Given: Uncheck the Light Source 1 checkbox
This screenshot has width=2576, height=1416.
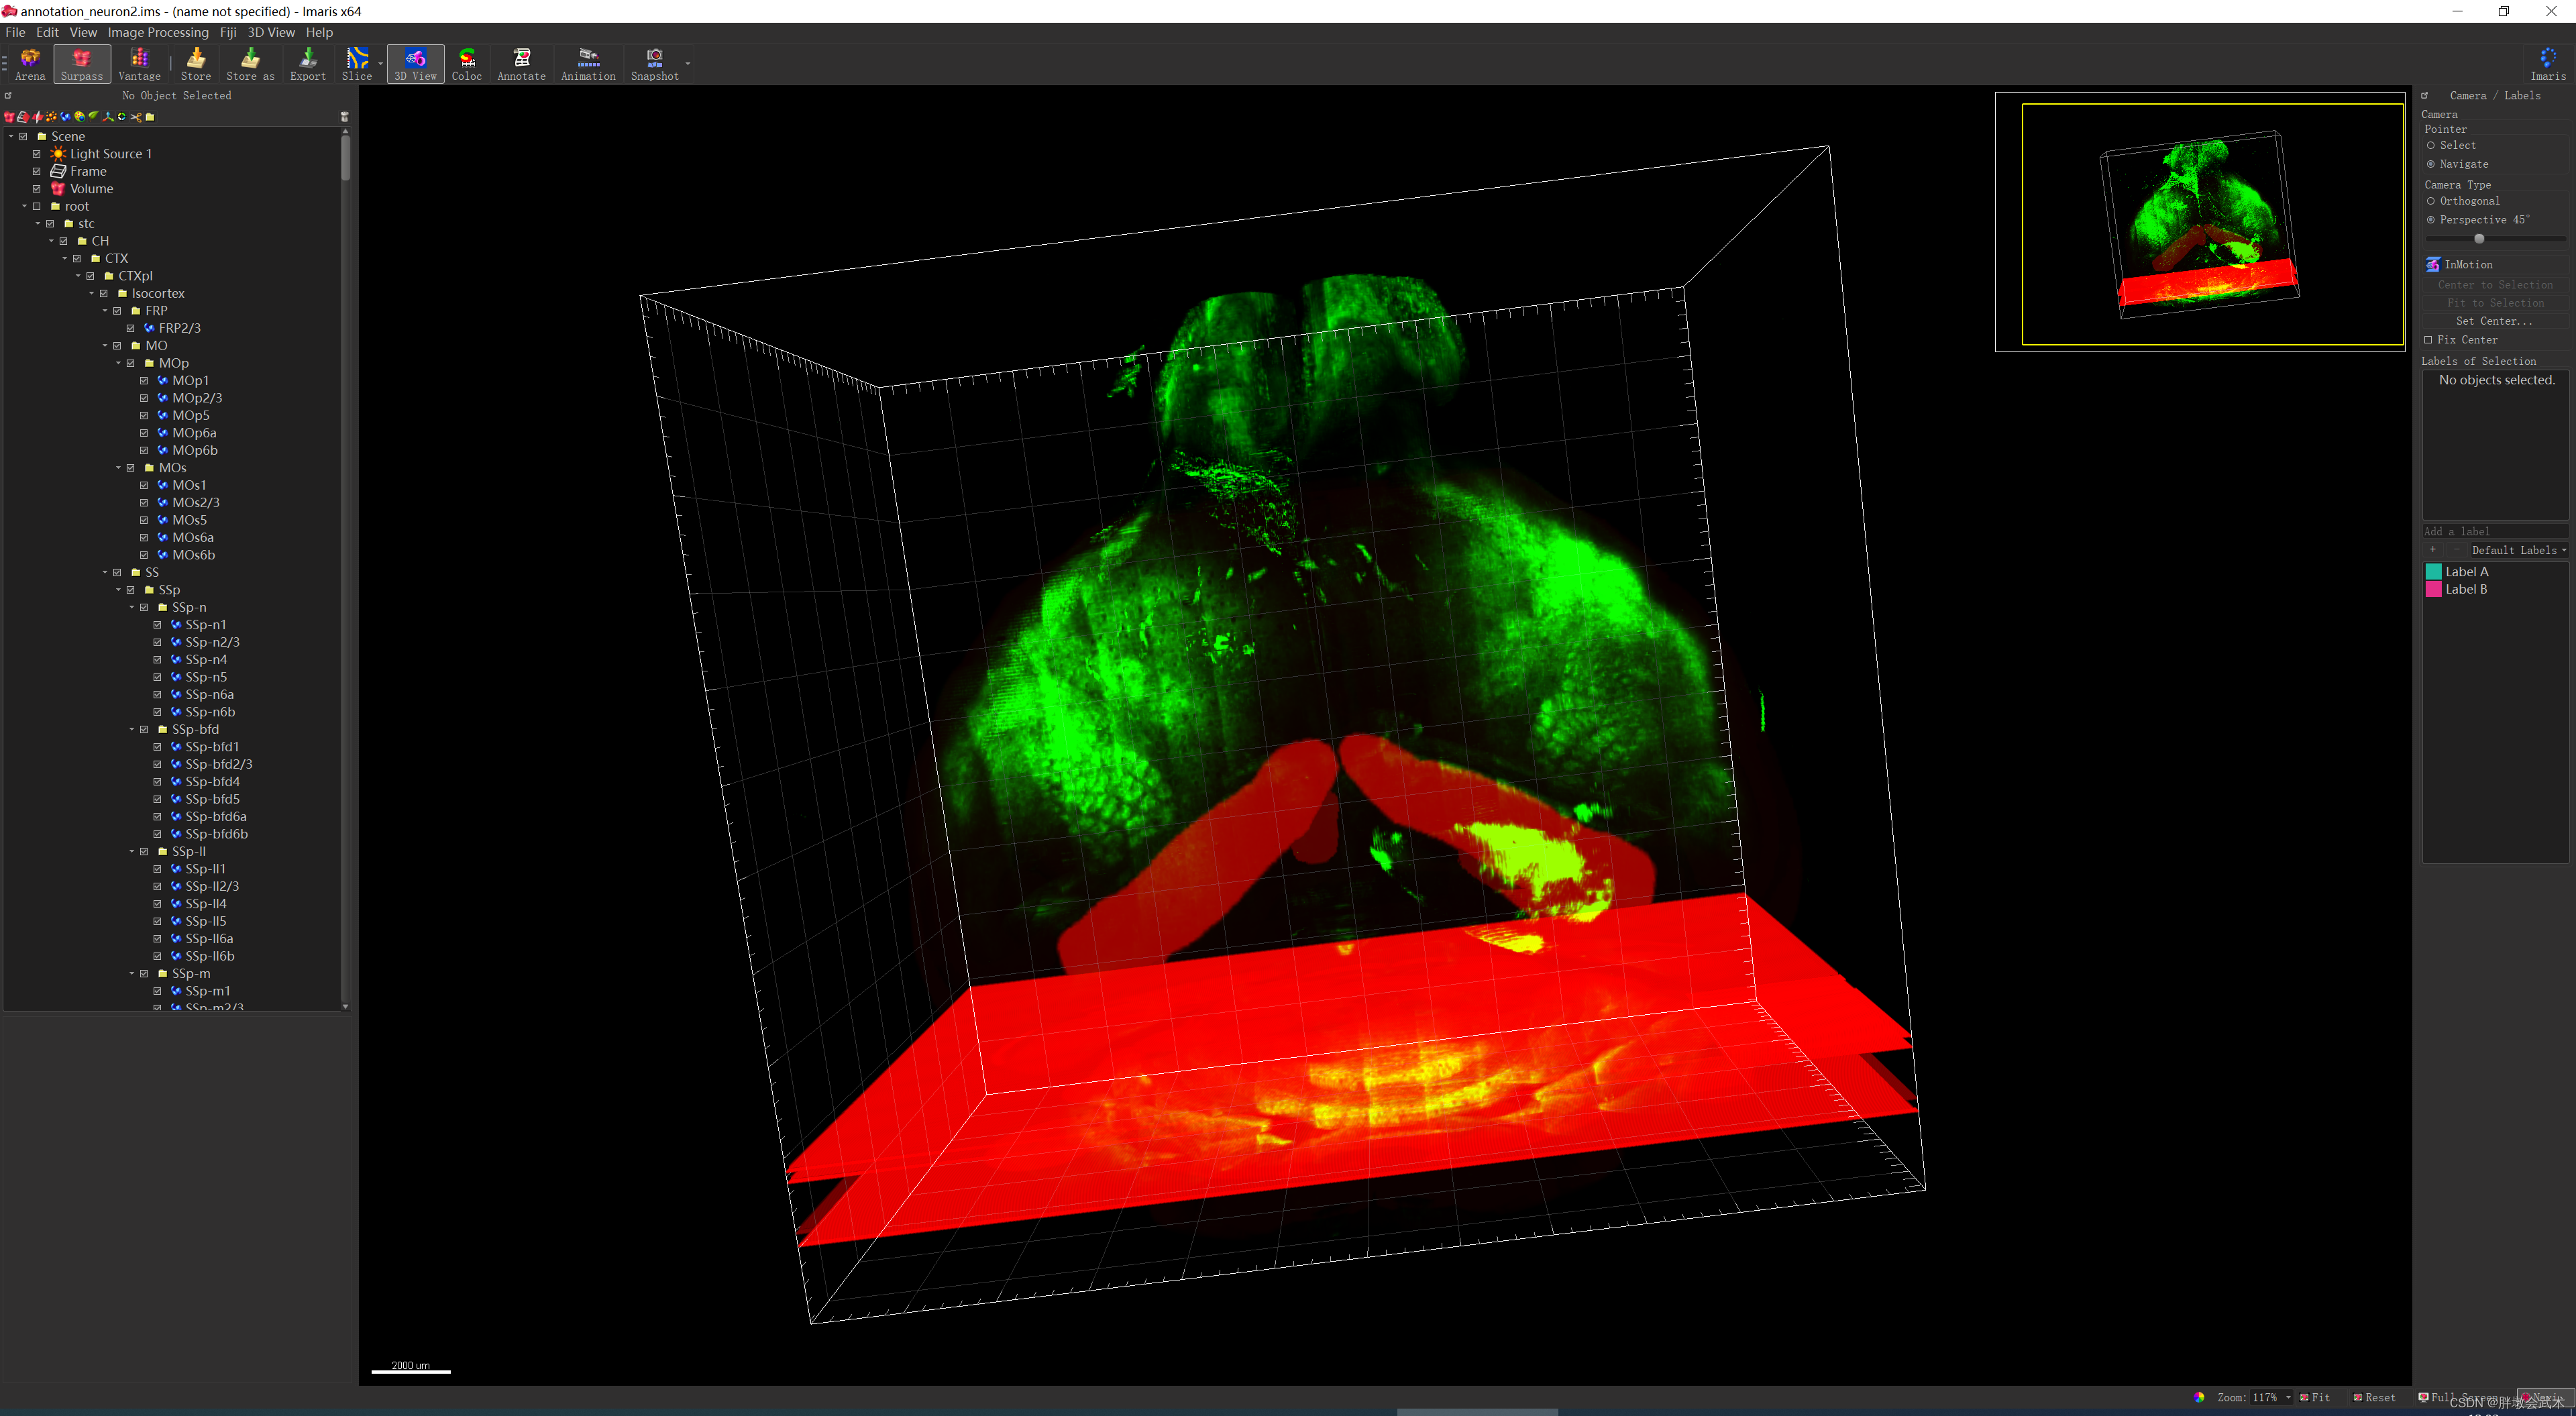Looking at the screenshot, I should pos(37,154).
